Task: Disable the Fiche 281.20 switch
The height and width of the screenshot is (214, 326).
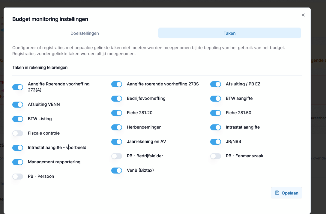Action: pyautogui.click(x=117, y=113)
